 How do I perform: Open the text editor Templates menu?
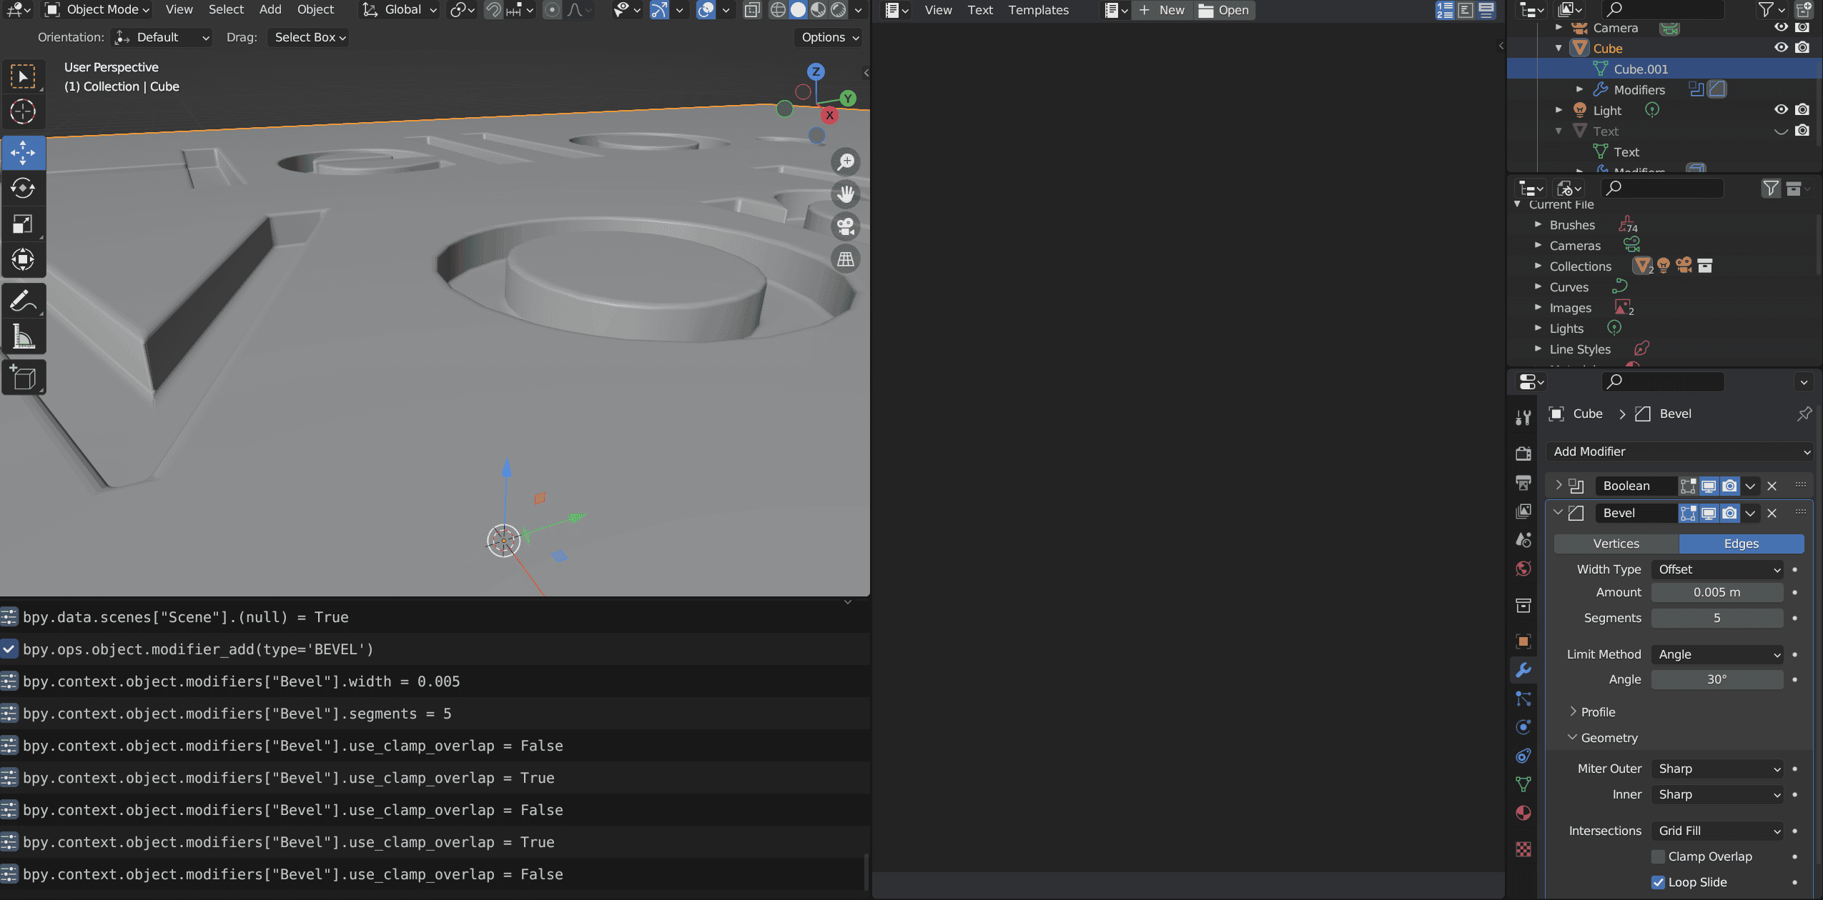[1038, 10]
